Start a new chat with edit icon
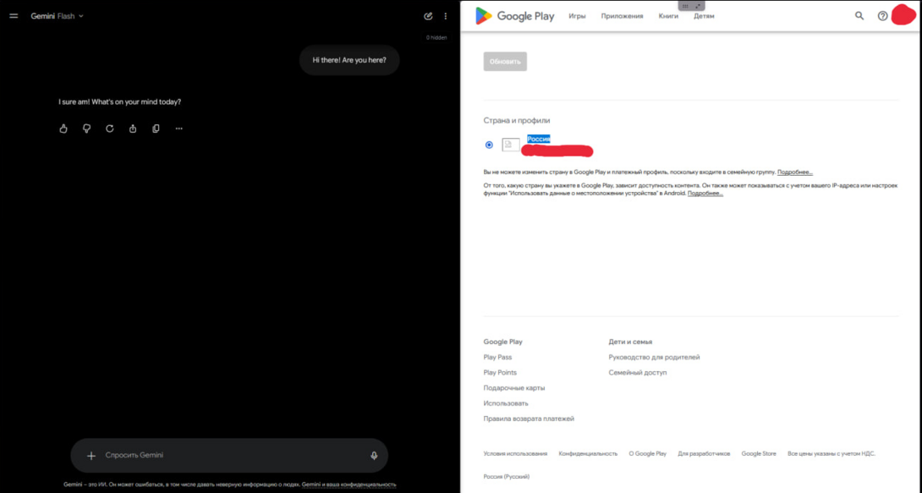 click(428, 16)
